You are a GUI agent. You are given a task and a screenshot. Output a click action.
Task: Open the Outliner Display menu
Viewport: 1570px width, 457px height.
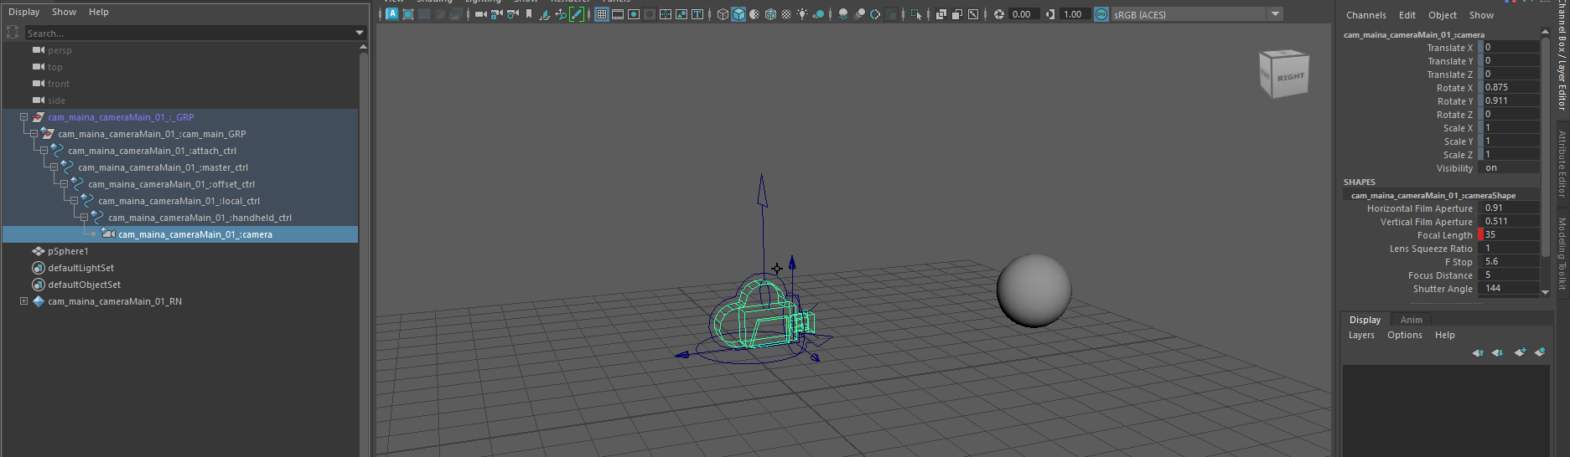click(23, 12)
